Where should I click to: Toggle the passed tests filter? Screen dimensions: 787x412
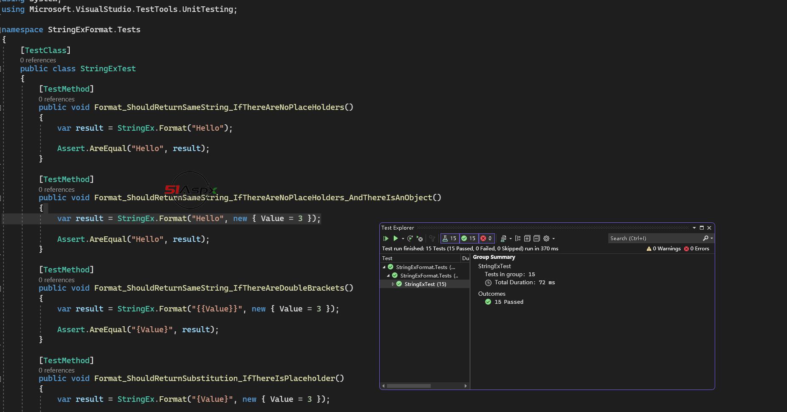pyautogui.click(x=469, y=238)
